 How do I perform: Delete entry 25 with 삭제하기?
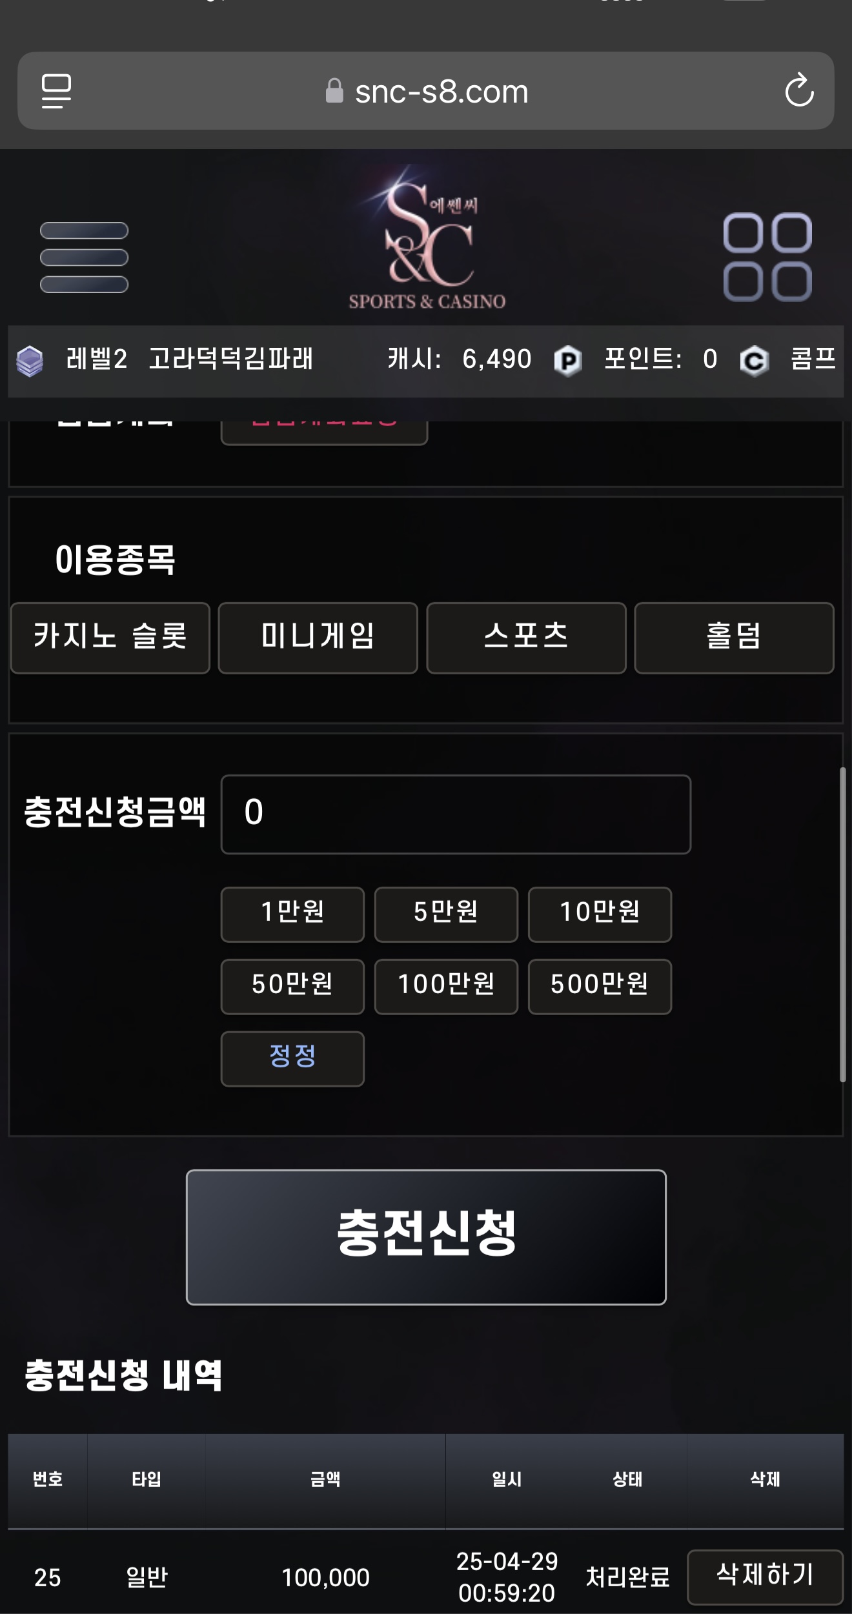point(765,1577)
